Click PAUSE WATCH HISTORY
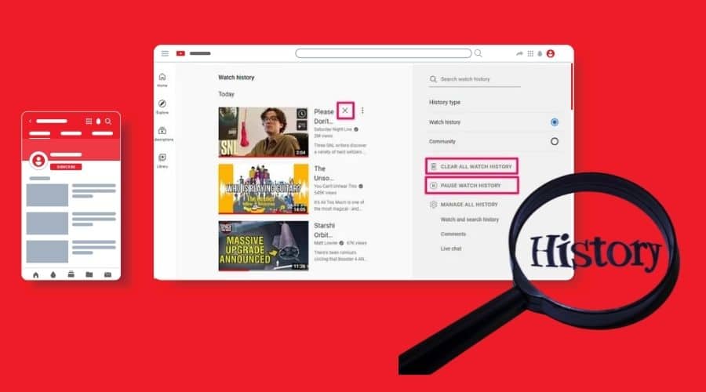This screenshot has width=706, height=392. (x=471, y=186)
